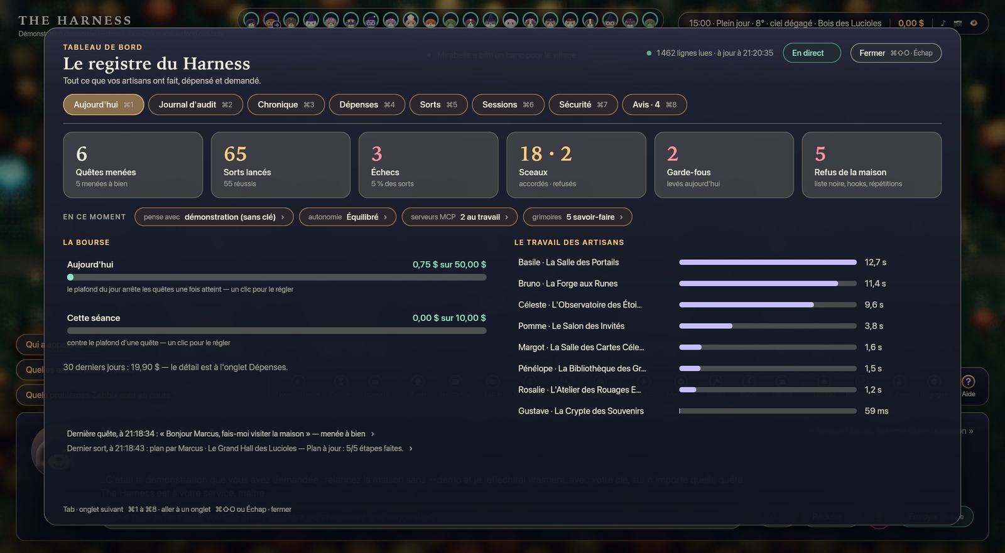This screenshot has height=553, width=1005.
Task: Open the Sécurité tab
Action: pyautogui.click(x=583, y=105)
